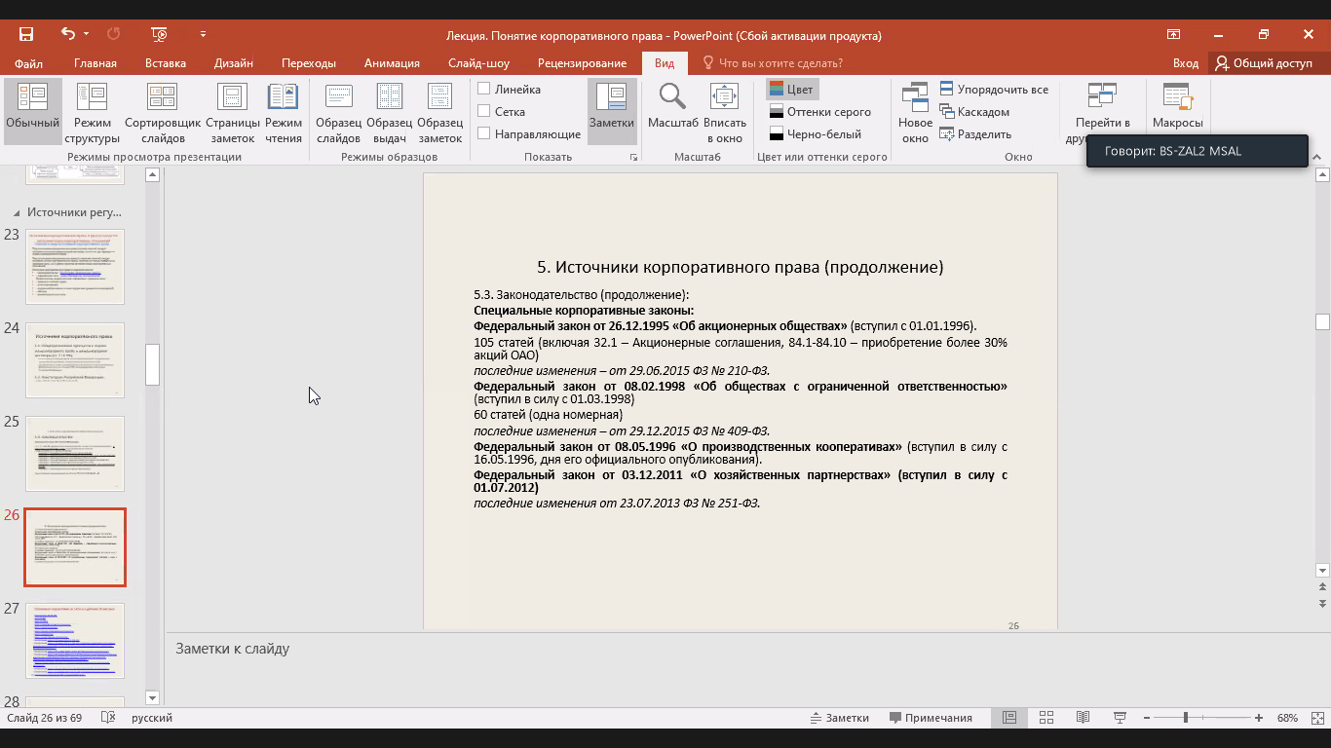Open Примечания comments in status bar
1331x748 pixels.
931,718
